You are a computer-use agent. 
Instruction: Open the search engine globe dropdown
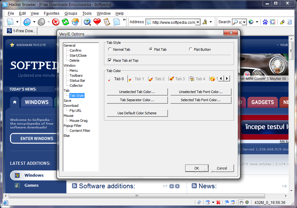click(x=257, y=22)
